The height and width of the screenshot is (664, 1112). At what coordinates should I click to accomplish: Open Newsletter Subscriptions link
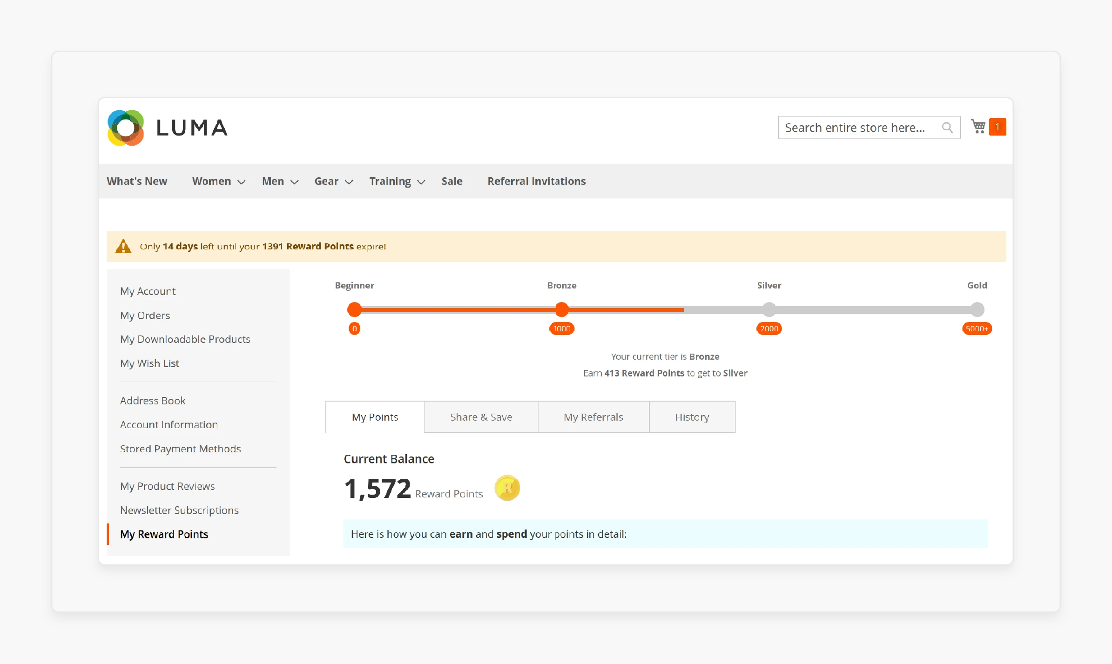point(179,510)
